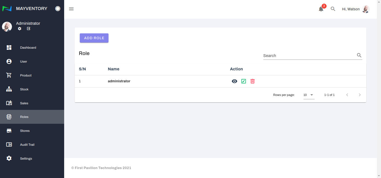
Task: Open the Dashboard menu item
Action: point(28,48)
